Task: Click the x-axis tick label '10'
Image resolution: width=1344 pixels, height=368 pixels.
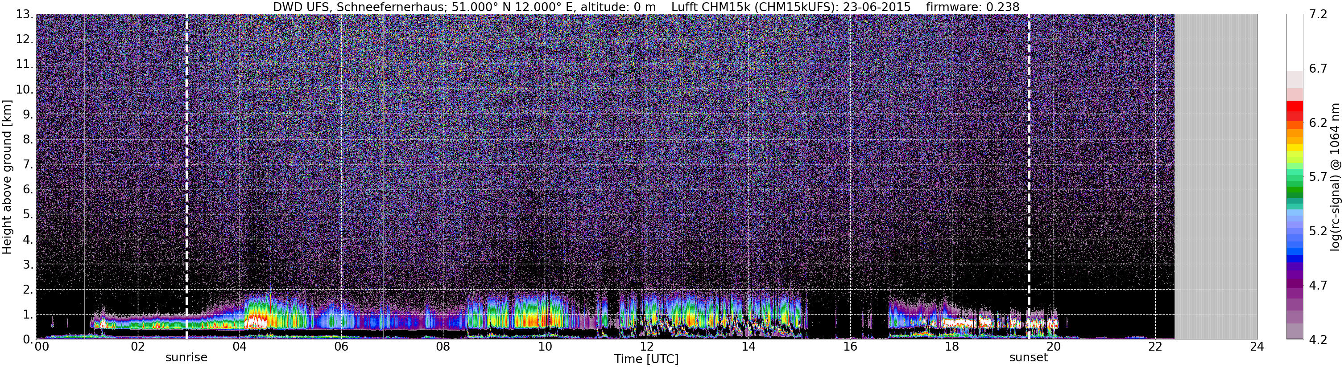Action: click(544, 347)
